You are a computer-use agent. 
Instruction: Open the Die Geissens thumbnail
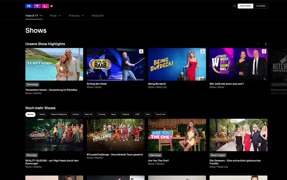(x=238, y=135)
